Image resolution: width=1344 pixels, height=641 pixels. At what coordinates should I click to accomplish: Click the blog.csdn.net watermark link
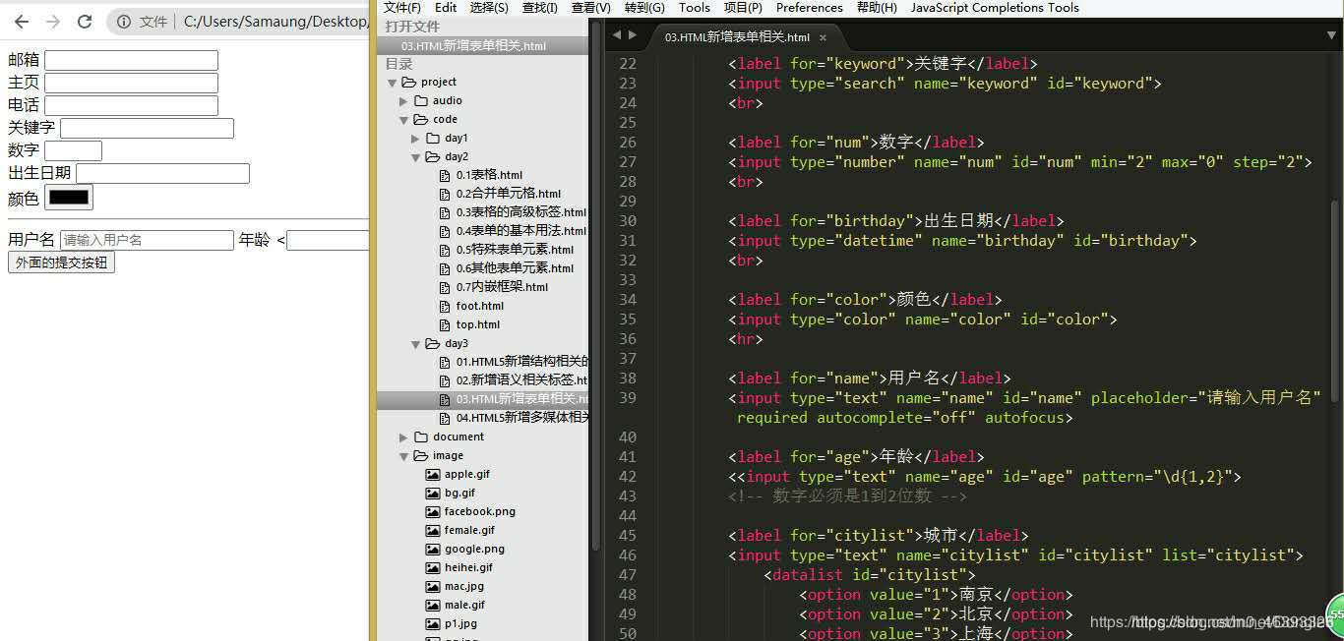click(x=1209, y=620)
